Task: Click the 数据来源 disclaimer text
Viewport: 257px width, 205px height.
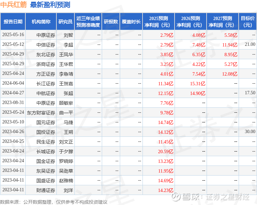Action: click(x=54, y=202)
